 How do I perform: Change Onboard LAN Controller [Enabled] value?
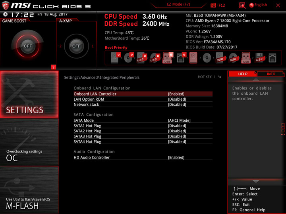click(x=176, y=94)
